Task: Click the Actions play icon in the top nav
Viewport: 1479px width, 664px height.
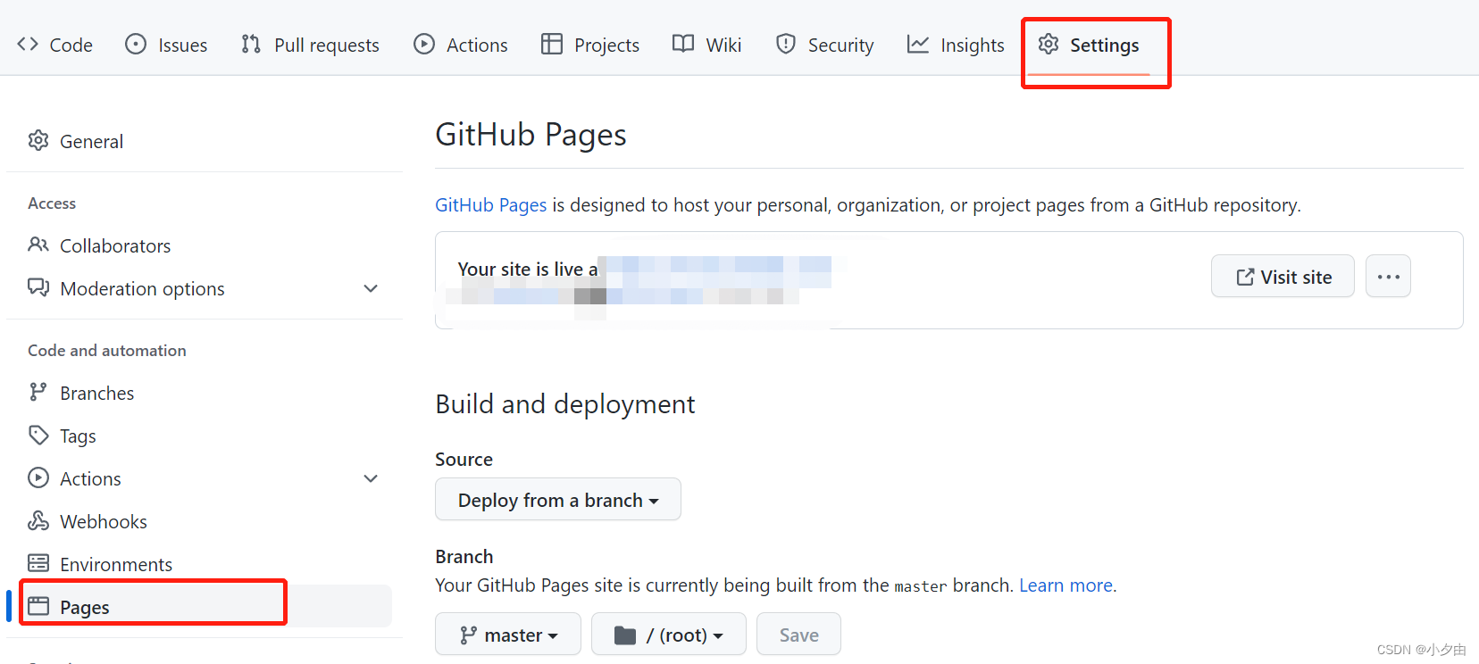Action: tap(424, 44)
